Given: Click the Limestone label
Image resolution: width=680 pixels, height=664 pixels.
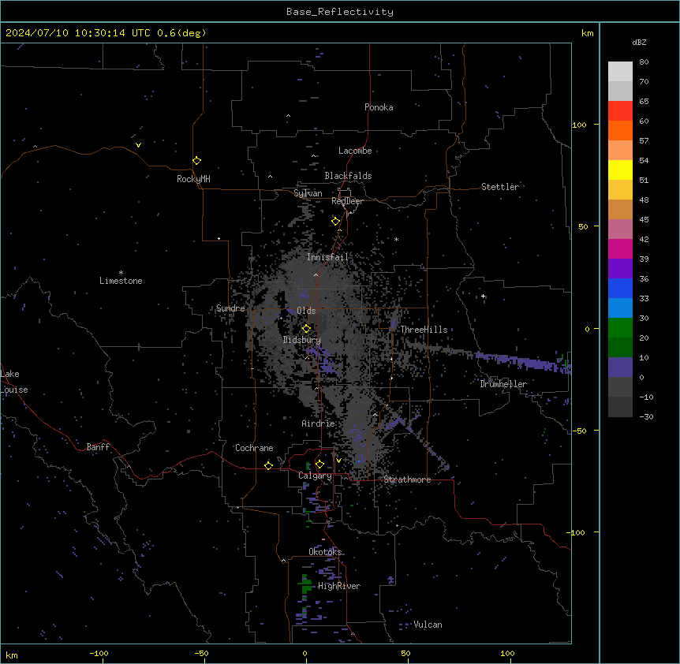Looking at the screenshot, I should [121, 281].
